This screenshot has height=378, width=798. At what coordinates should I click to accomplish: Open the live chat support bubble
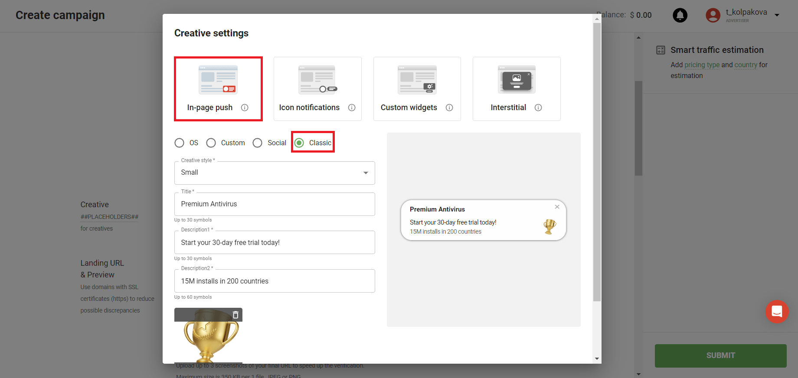click(777, 312)
